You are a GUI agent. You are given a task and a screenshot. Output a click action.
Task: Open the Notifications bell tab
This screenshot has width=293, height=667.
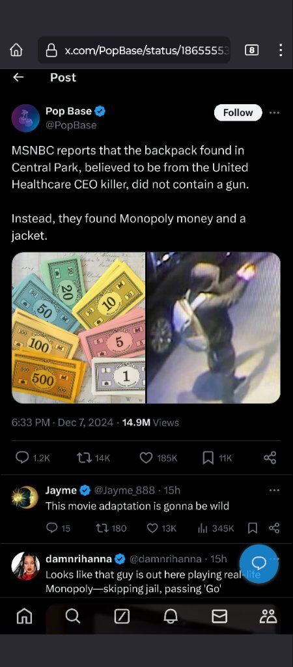171,616
